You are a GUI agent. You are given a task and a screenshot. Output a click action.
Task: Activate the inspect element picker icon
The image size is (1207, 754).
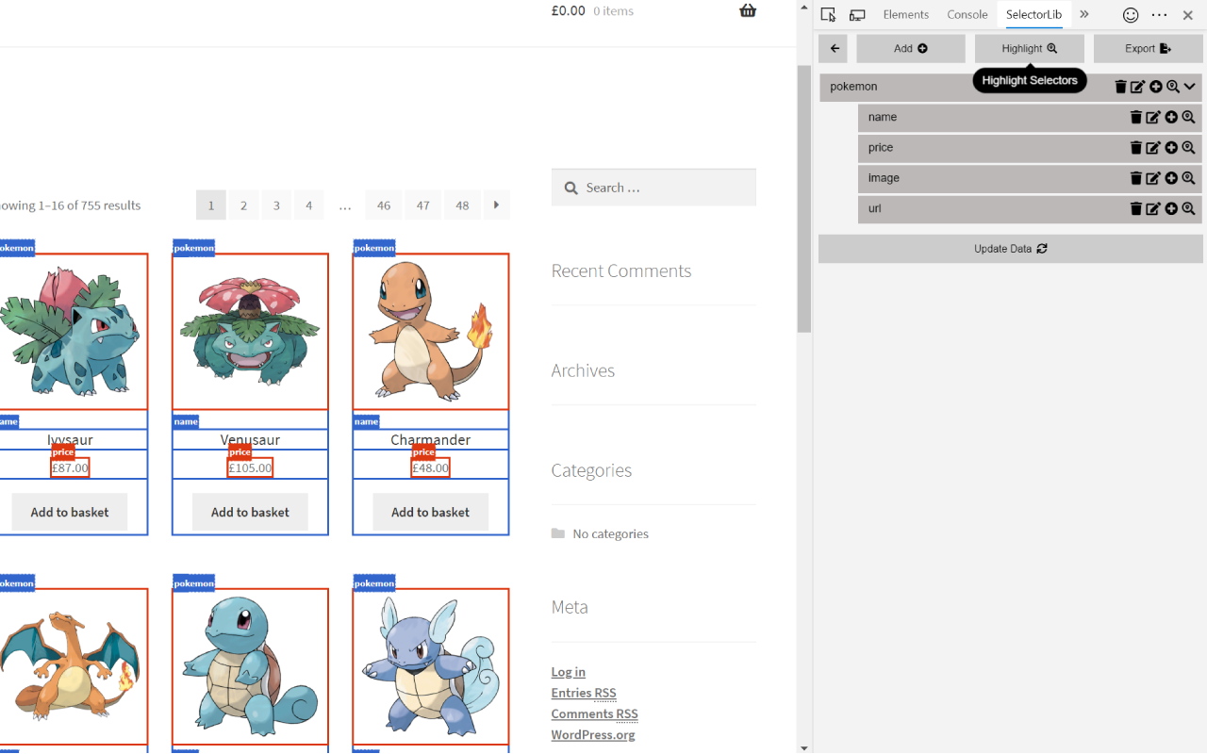coord(828,14)
